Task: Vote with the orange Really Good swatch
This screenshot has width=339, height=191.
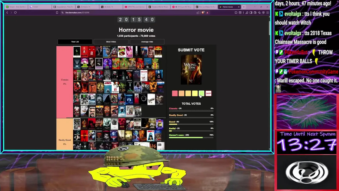Action: [x=181, y=93]
